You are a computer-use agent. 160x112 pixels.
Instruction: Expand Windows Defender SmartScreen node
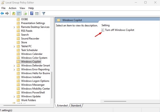pos(14,66)
